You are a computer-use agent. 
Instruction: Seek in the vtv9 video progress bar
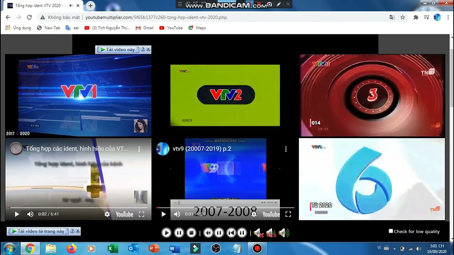coord(225,208)
